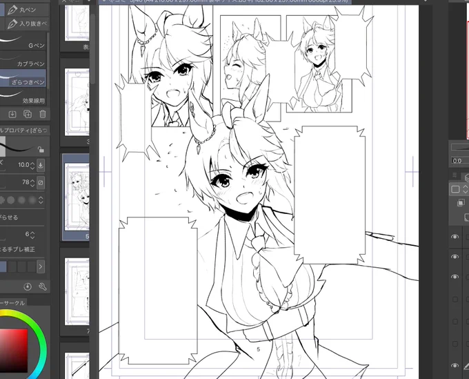Screen dimensions: 469x379
Task: Show the fourth layer via empty visibility box
Action: (455, 300)
